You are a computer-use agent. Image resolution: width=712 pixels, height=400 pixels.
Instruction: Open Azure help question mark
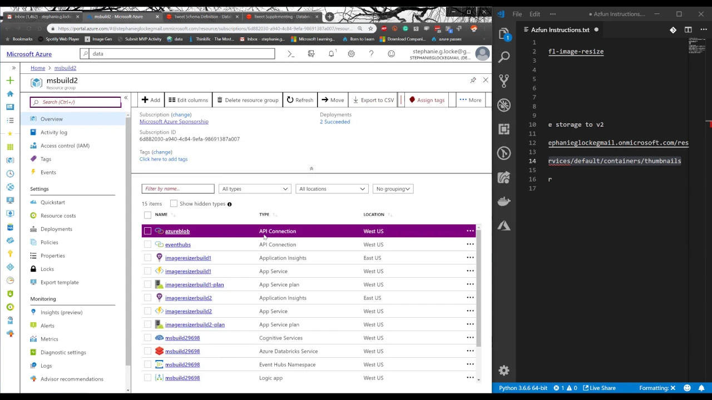point(371,54)
